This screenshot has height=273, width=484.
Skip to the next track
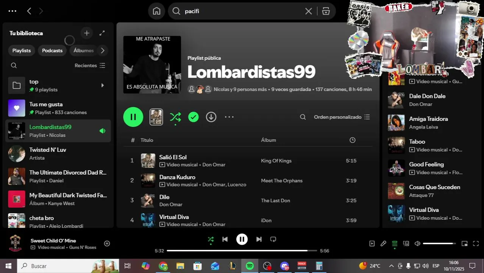coord(259,239)
